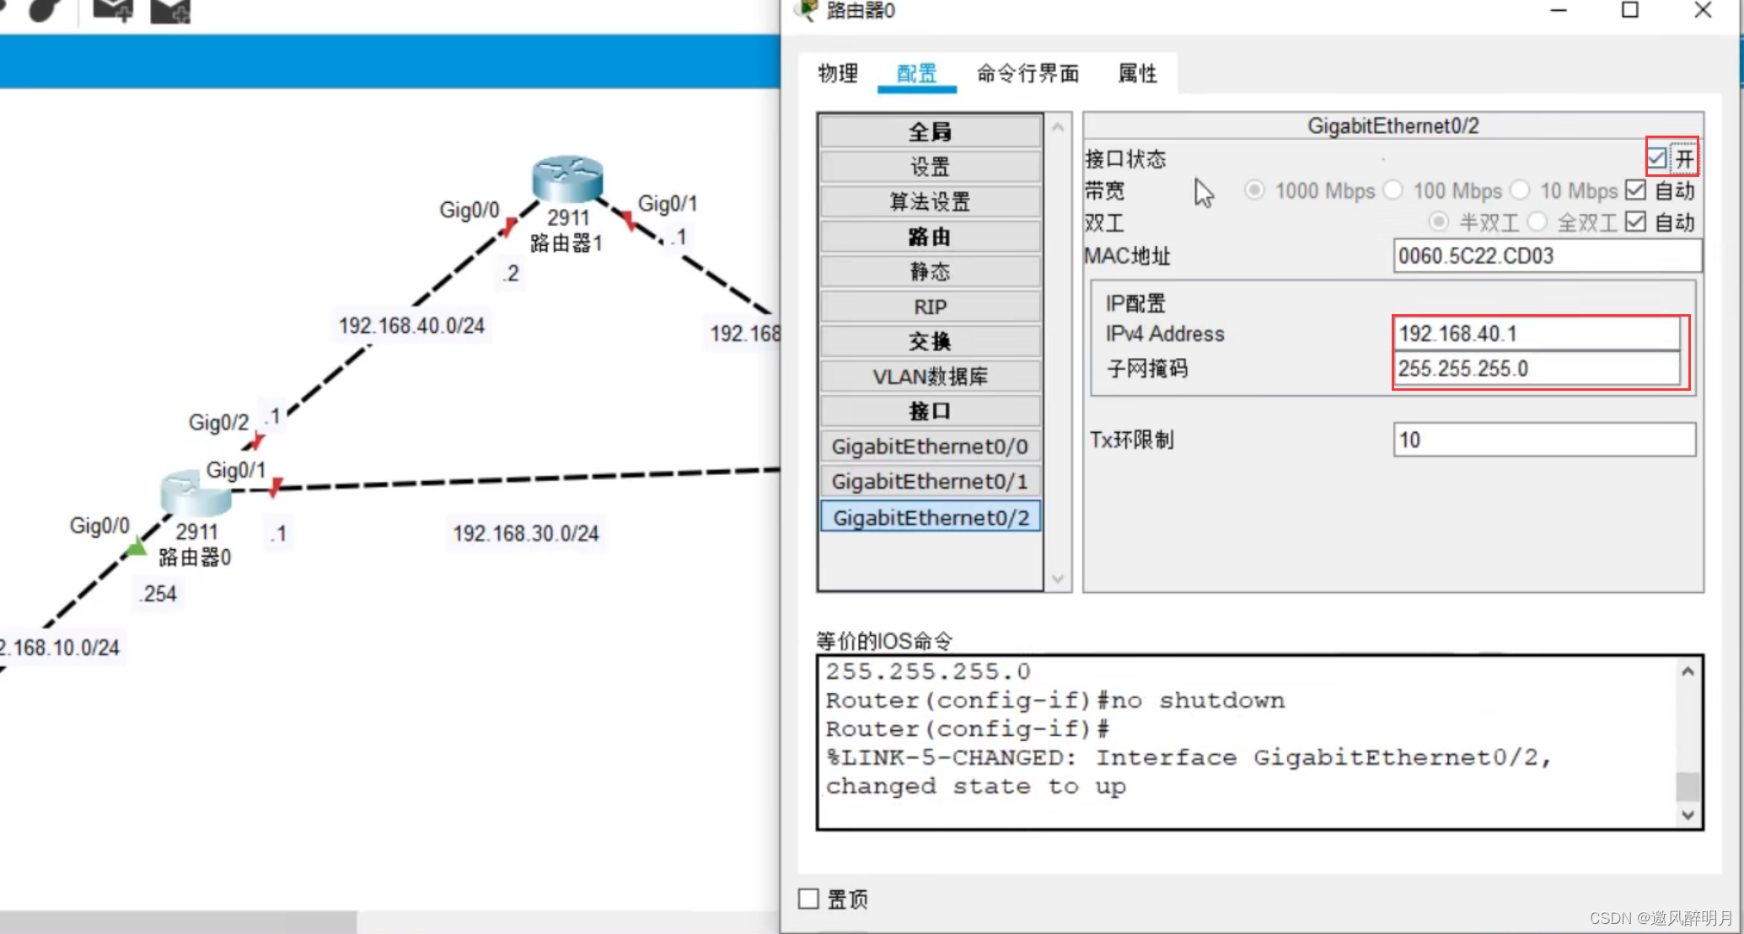Toggle the 接口状态 开 checkbox
This screenshot has height=934, width=1744.
1656,158
